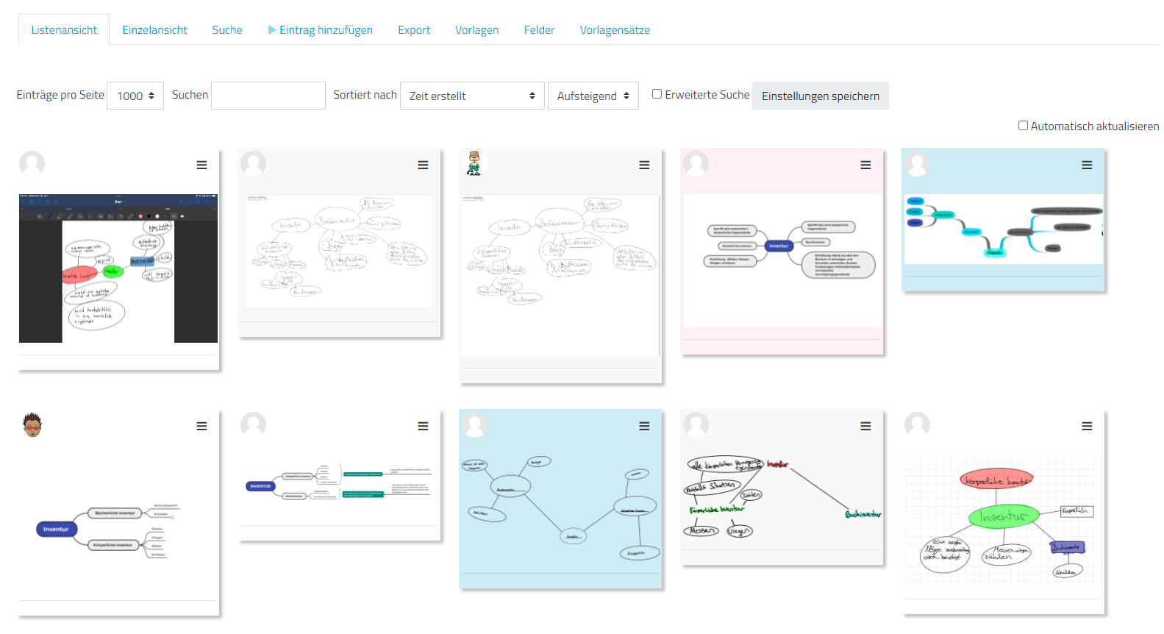Open hamburger menu on dark iPad screenshot card

point(201,165)
